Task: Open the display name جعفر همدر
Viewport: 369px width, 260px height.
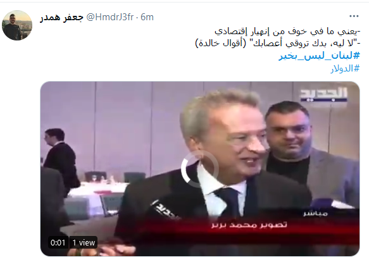Action: [x=61, y=17]
